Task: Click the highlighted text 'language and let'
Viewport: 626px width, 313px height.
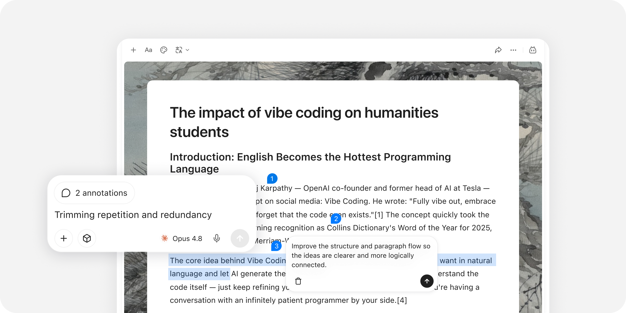Action: [199, 274]
